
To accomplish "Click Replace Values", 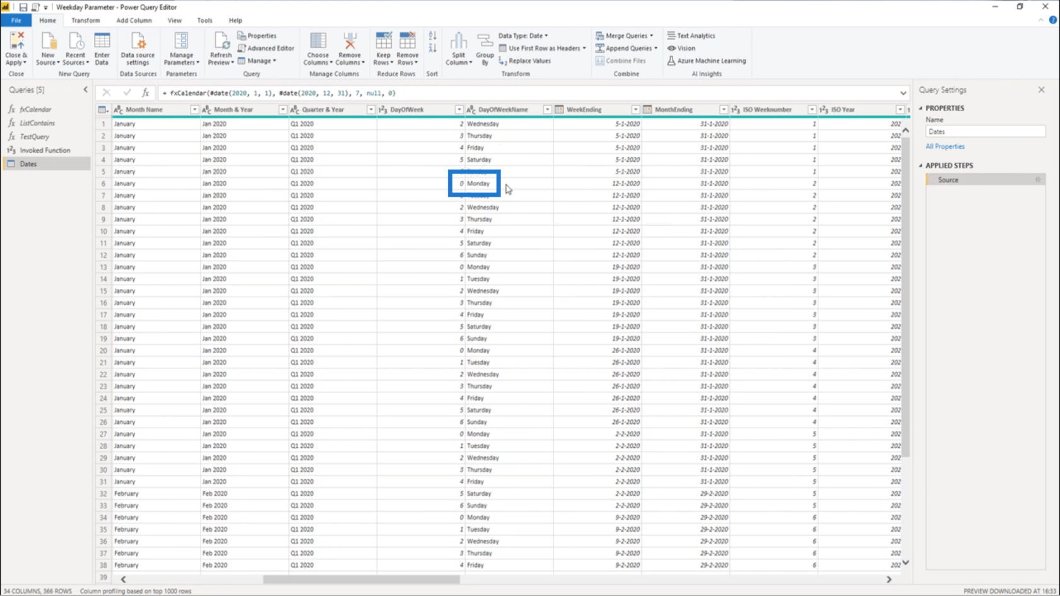I will point(524,61).
